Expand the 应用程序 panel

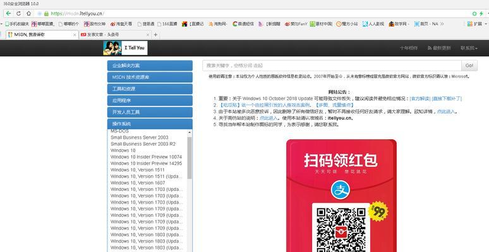coord(150,101)
